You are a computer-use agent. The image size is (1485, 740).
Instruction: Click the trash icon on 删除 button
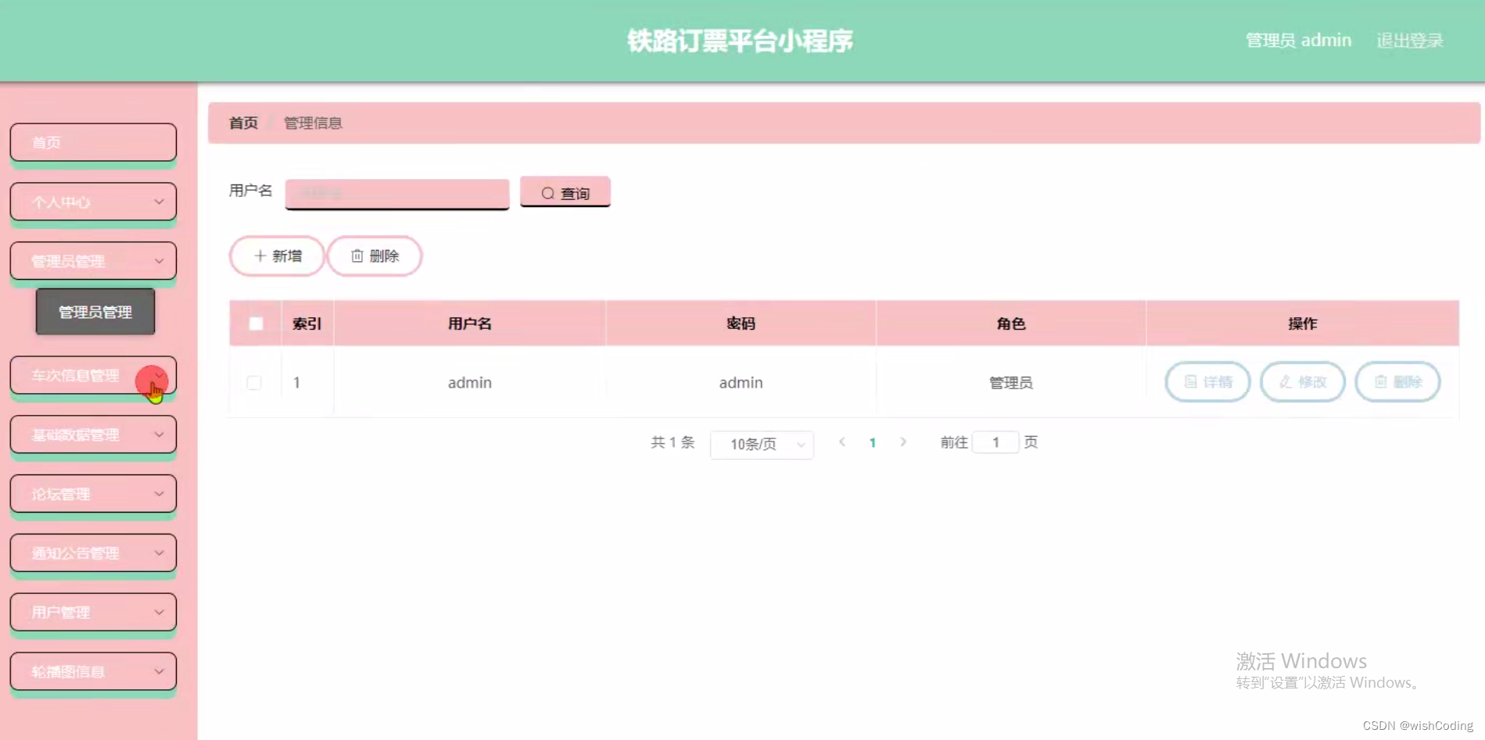[x=358, y=256]
